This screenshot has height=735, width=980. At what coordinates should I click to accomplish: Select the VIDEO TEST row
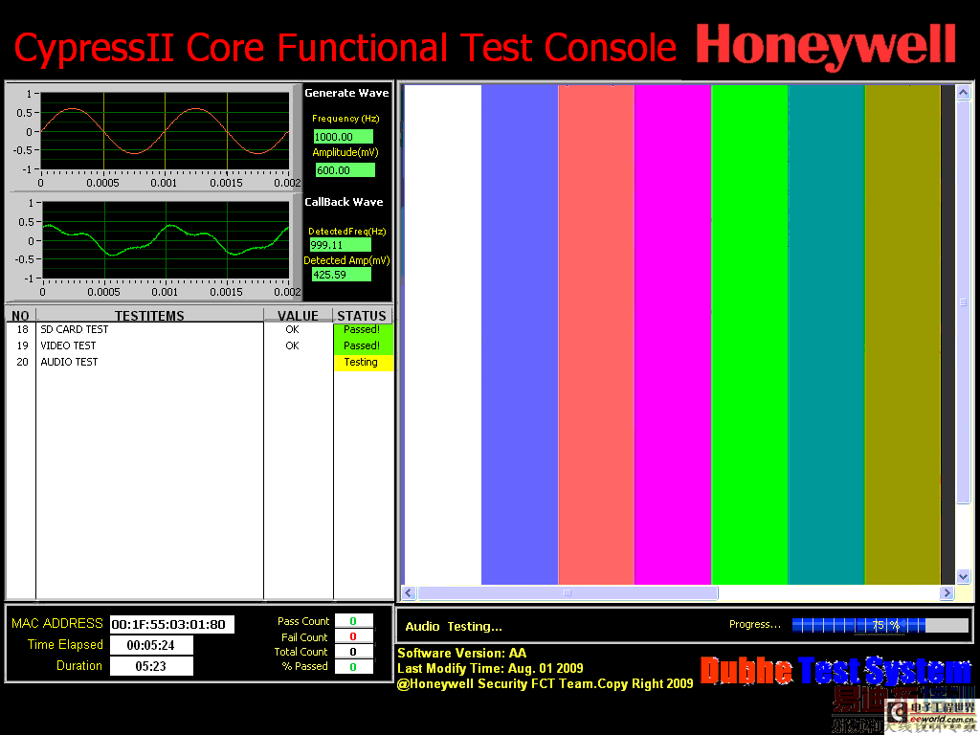[199, 345]
